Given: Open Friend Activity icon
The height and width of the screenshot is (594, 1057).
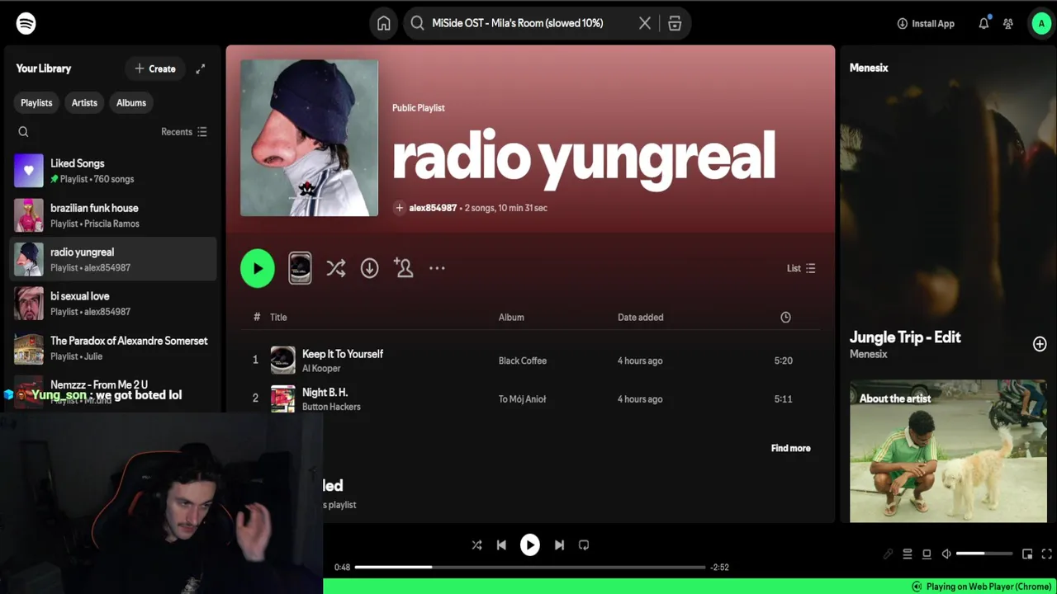Looking at the screenshot, I should (1008, 23).
